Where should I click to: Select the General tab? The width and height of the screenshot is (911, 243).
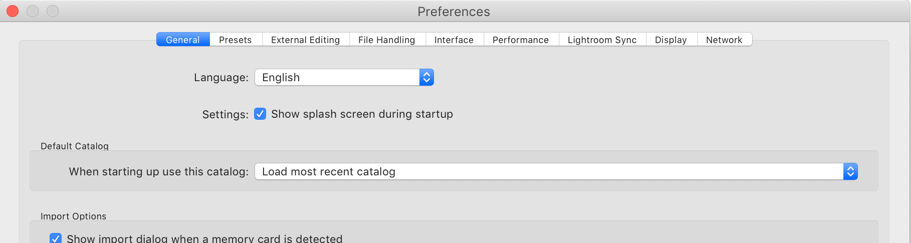point(183,40)
